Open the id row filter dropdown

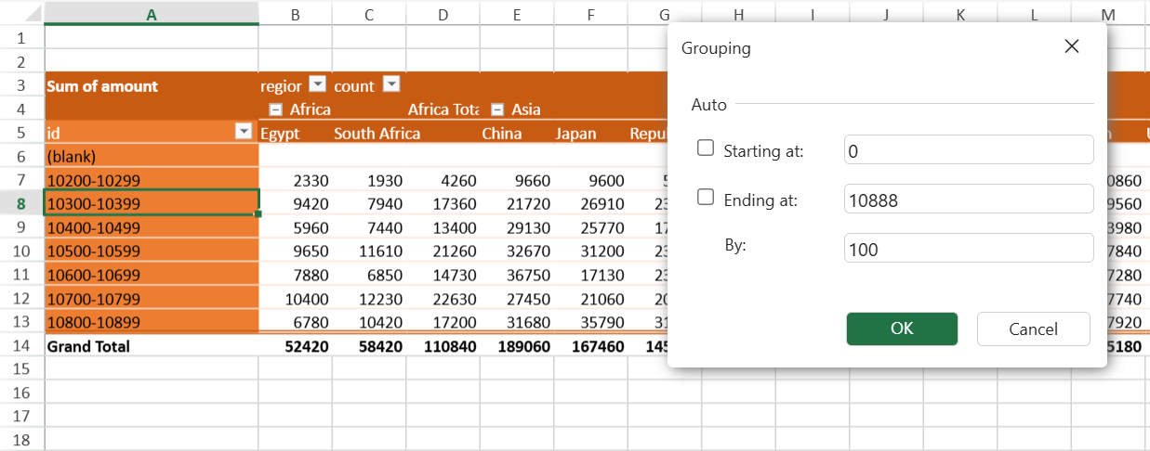[245, 132]
